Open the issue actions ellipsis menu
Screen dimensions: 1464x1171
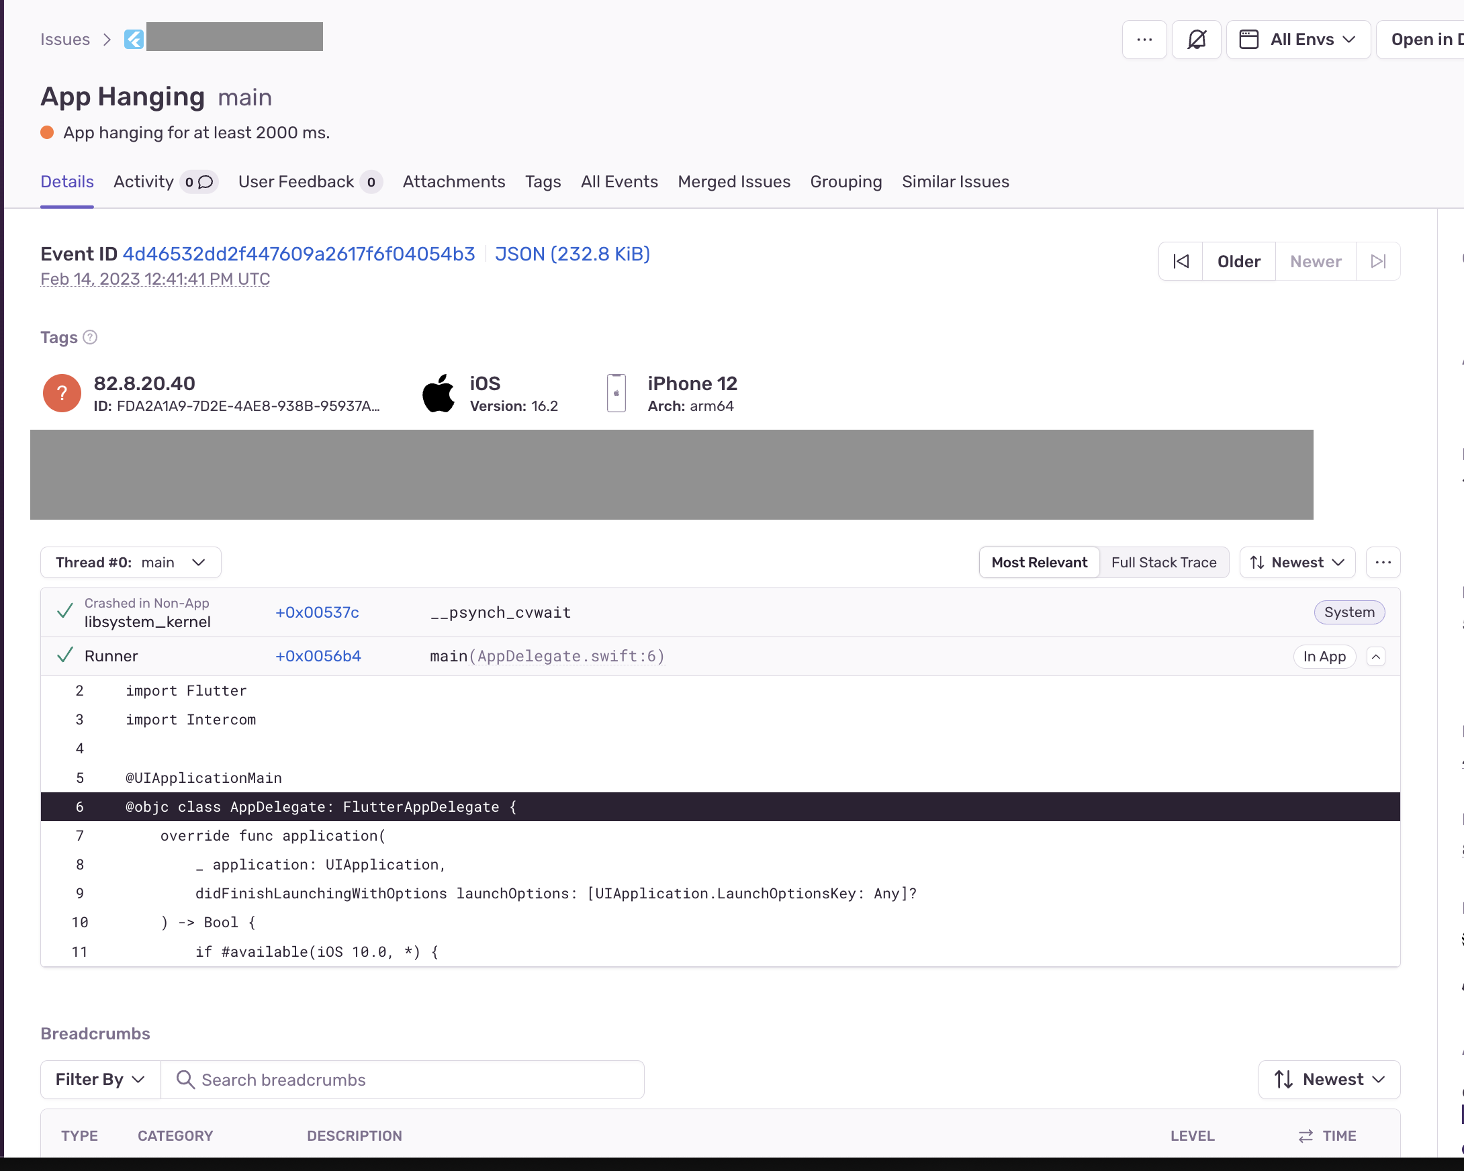pyautogui.click(x=1144, y=40)
